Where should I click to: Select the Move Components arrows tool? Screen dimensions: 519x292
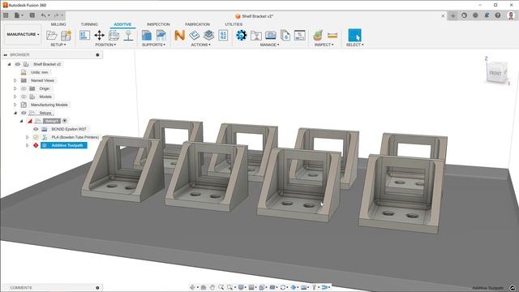tap(99, 35)
